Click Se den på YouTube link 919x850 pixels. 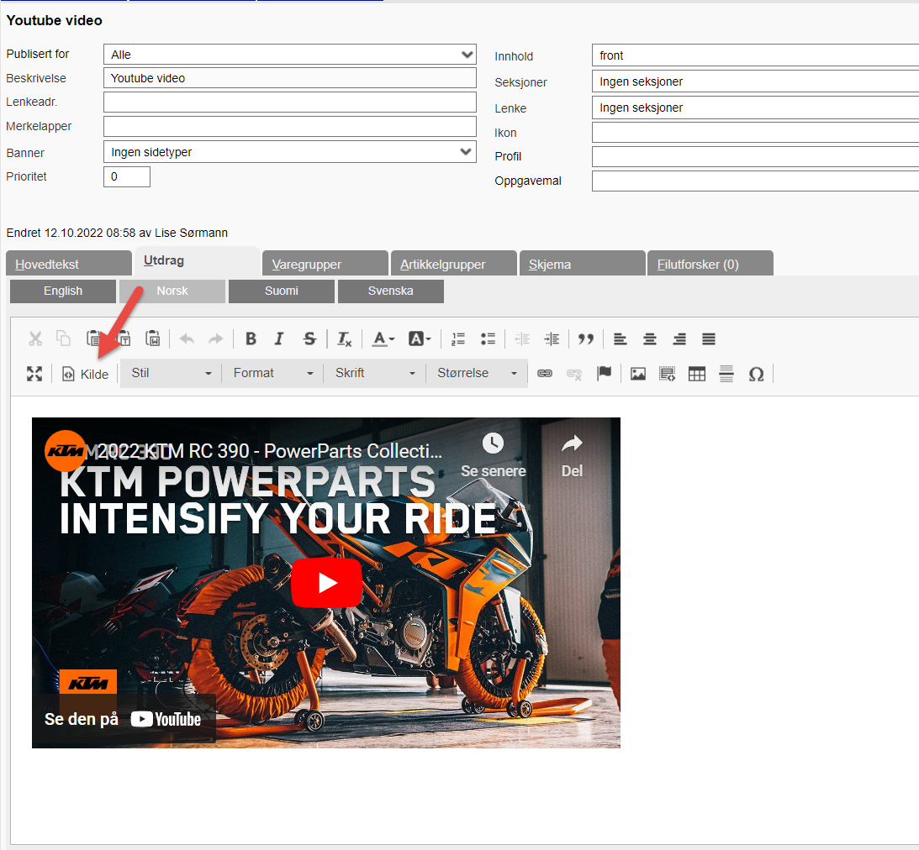pos(123,719)
